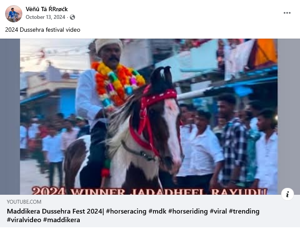Click the #mdk hashtag in title
The width and height of the screenshot is (300, 229).
click(x=157, y=211)
